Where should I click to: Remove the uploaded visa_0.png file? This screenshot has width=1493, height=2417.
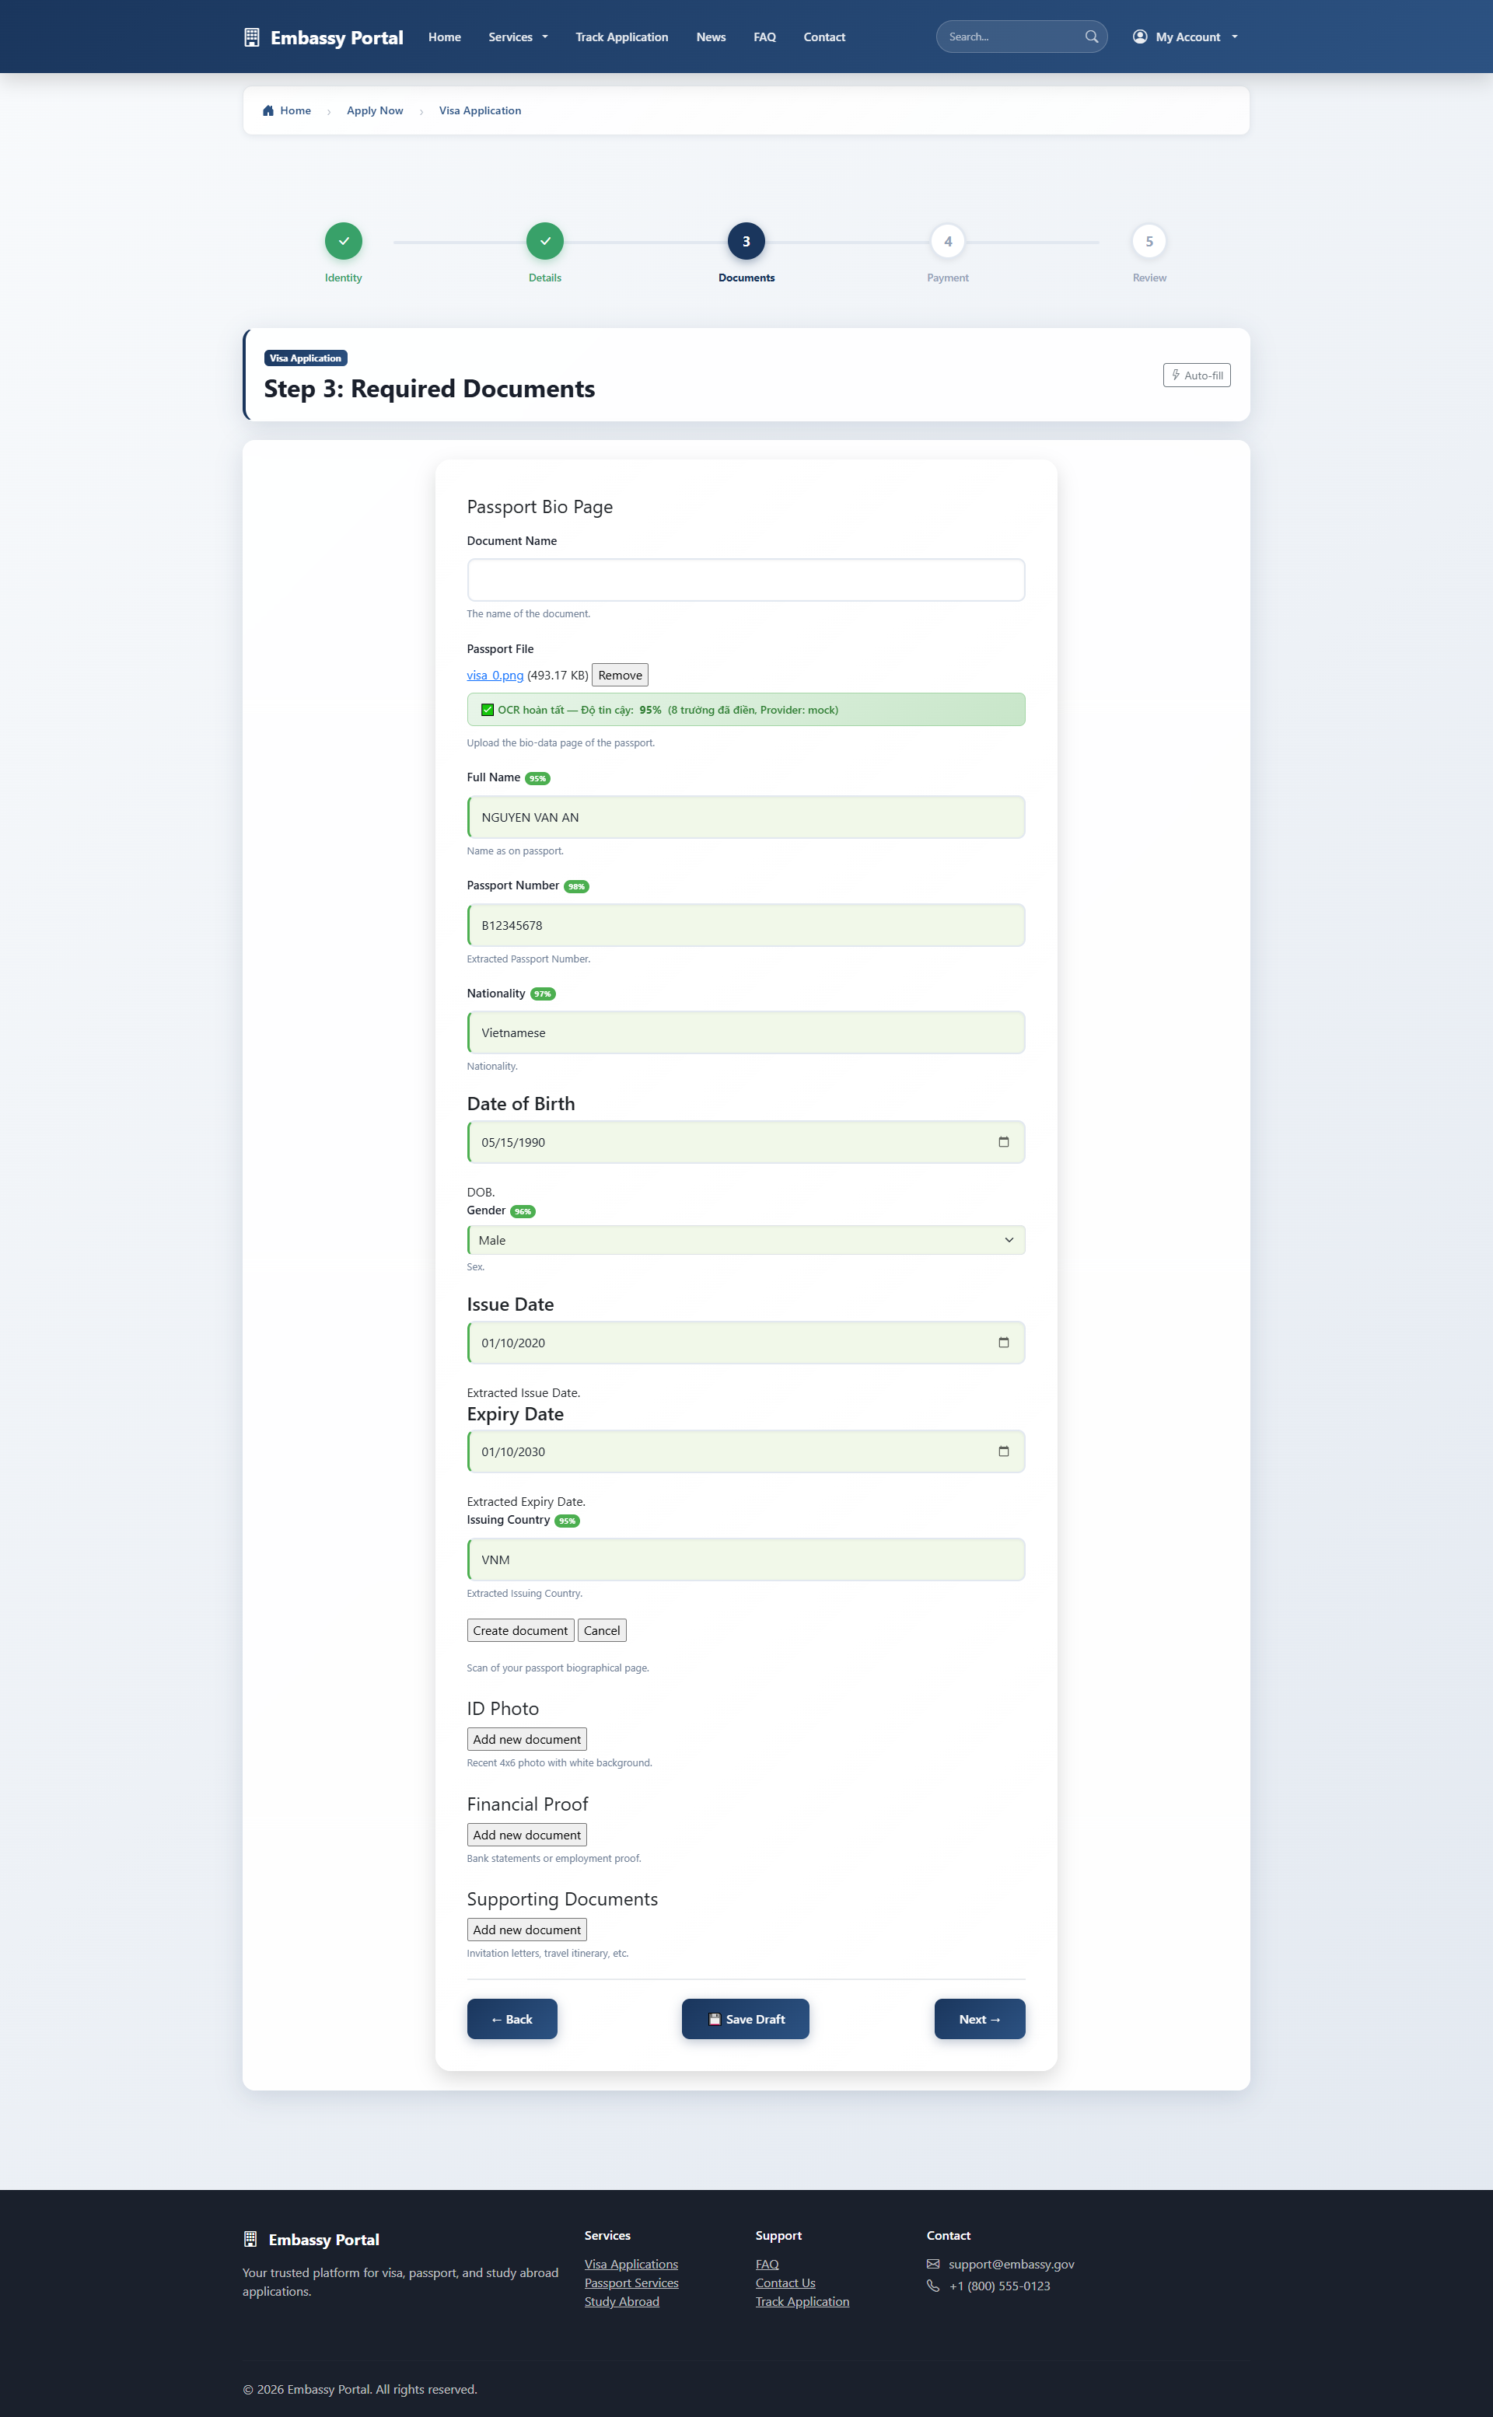619,675
